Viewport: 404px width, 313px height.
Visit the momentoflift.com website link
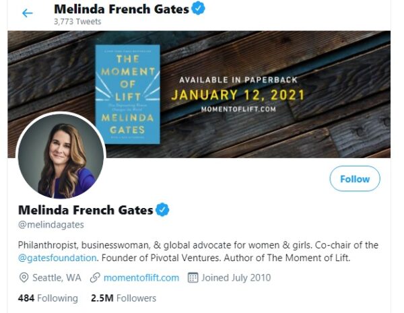tap(141, 277)
